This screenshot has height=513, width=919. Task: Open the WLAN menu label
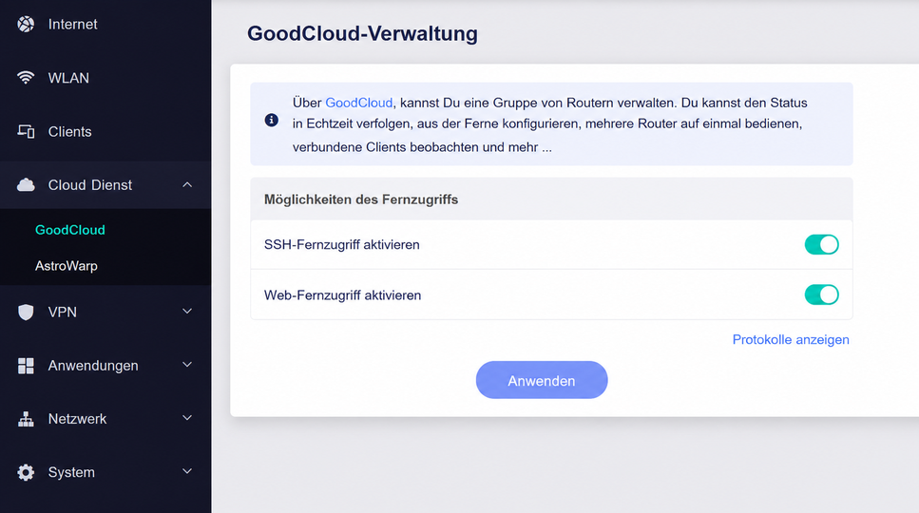tap(68, 78)
